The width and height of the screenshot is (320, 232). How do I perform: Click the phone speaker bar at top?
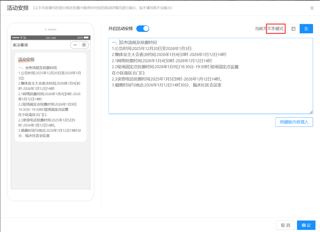(x=52, y=29)
